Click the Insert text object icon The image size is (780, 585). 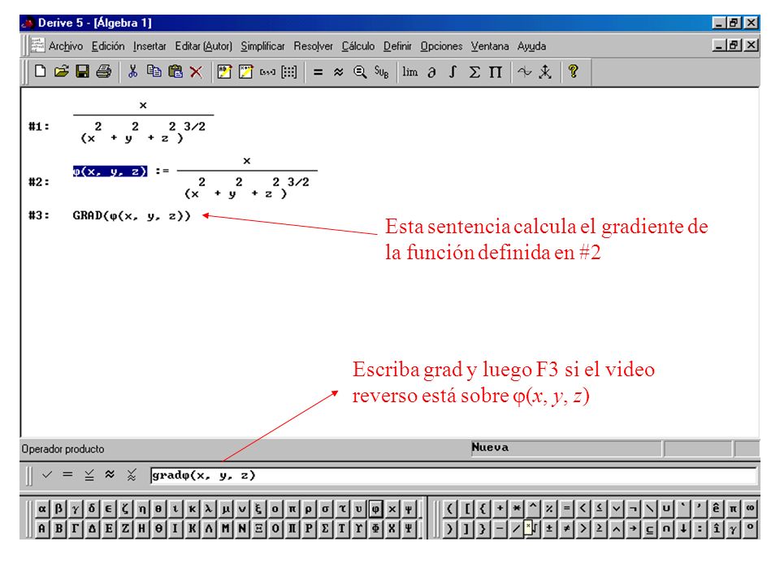[x=224, y=71]
